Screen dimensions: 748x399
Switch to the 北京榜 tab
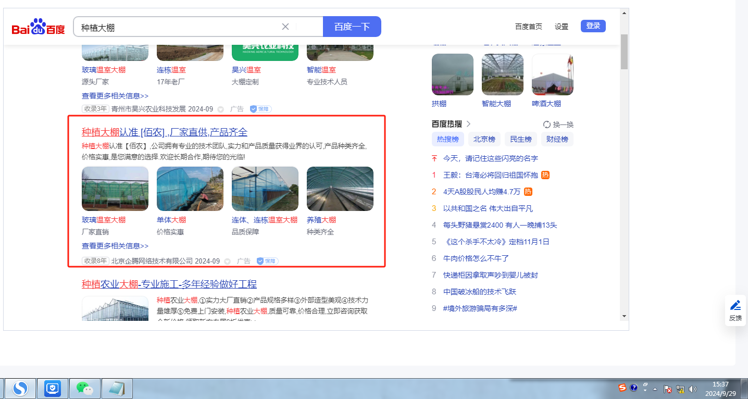(x=484, y=139)
